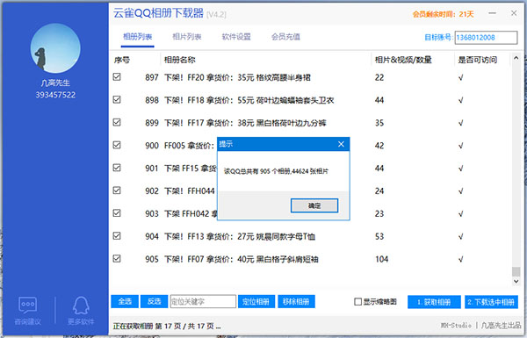The width and height of the screenshot is (527, 338).
Task: Uncheck the checkbox for album 901
Action: tap(117, 168)
